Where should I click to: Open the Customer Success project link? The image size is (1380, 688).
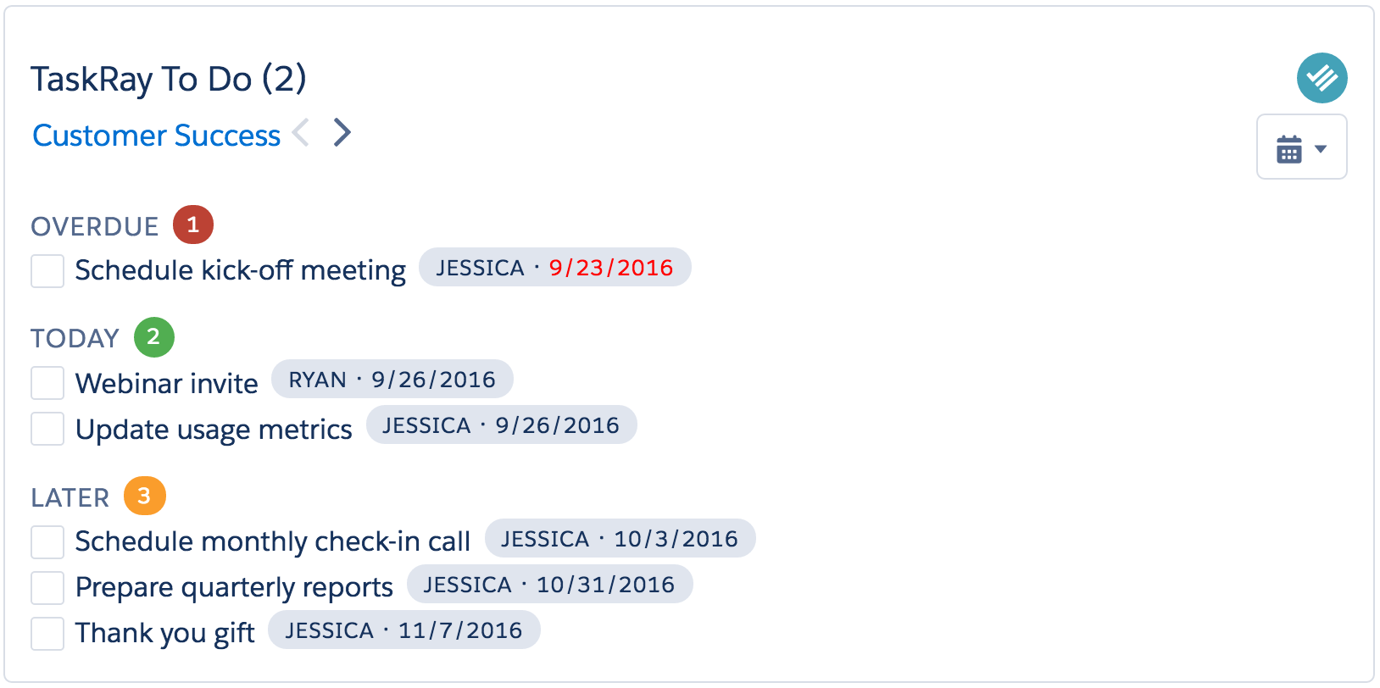click(x=157, y=136)
